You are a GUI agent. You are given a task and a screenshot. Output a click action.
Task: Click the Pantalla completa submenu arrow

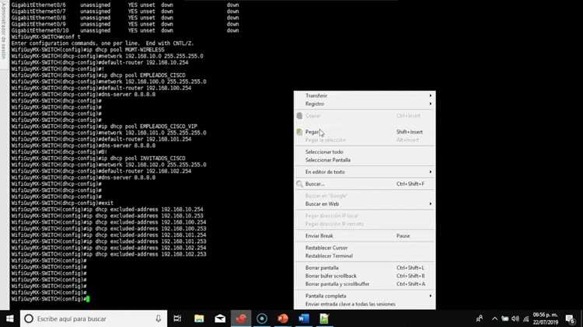tap(431, 296)
